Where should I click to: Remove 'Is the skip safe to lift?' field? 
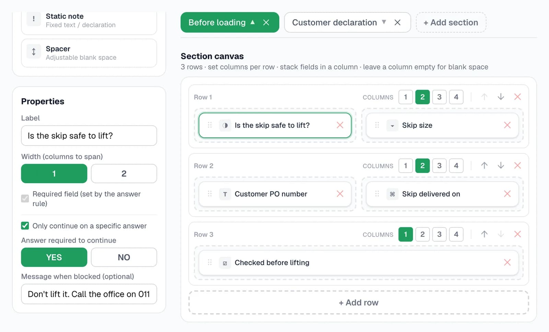(340, 125)
